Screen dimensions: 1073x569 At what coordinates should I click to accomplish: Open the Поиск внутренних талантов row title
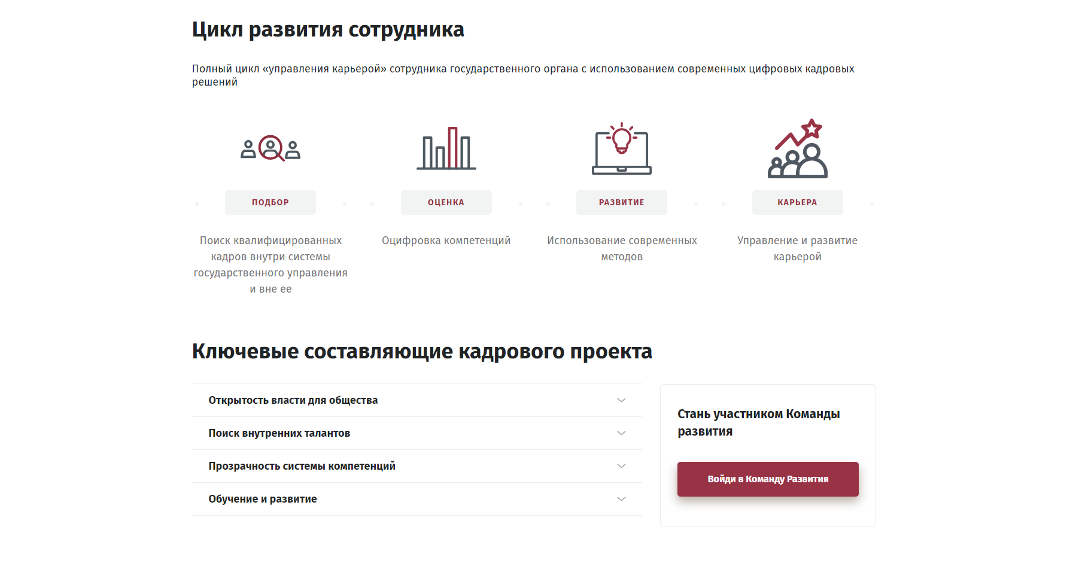279,433
